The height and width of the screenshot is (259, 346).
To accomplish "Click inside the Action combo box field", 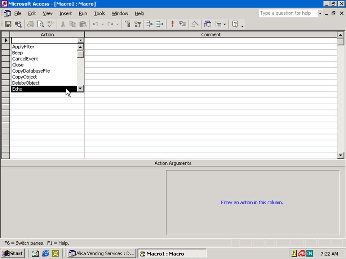I will (44, 40).
